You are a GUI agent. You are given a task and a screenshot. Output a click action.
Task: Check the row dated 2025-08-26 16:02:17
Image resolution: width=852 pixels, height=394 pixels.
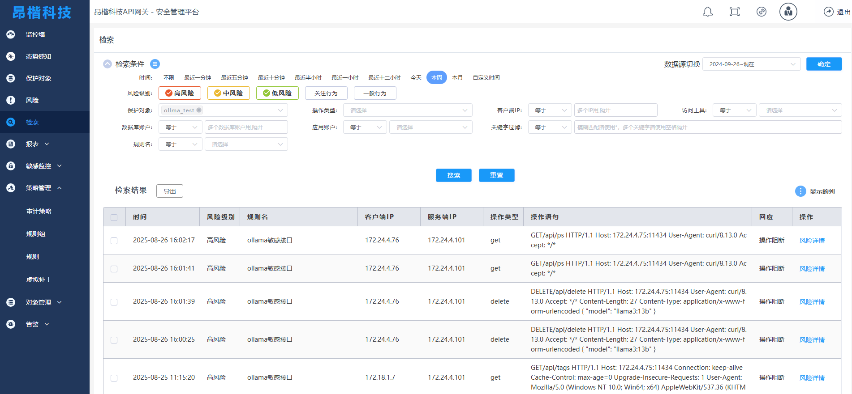(x=114, y=241)
